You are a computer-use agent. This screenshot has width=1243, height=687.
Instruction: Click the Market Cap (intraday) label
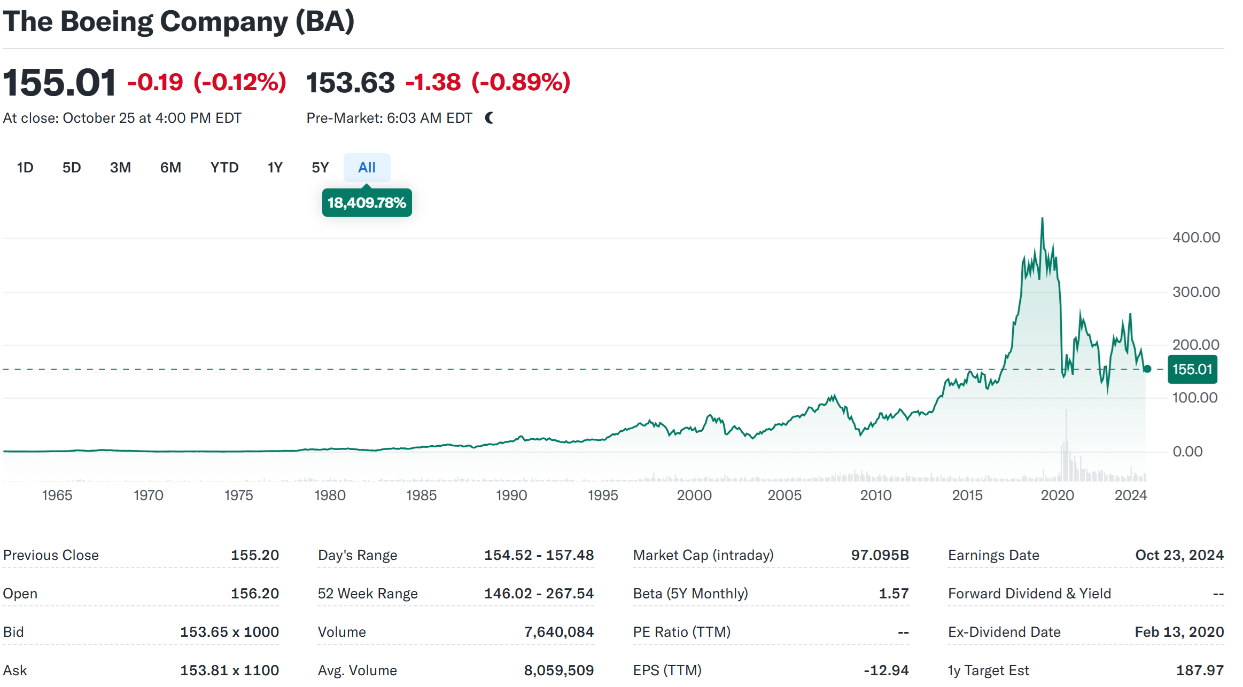coord(703,555)
